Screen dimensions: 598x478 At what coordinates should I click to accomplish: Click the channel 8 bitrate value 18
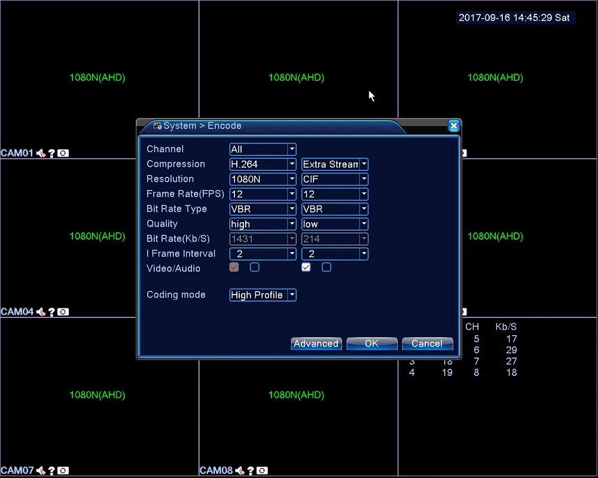click(x=511, y=372)
